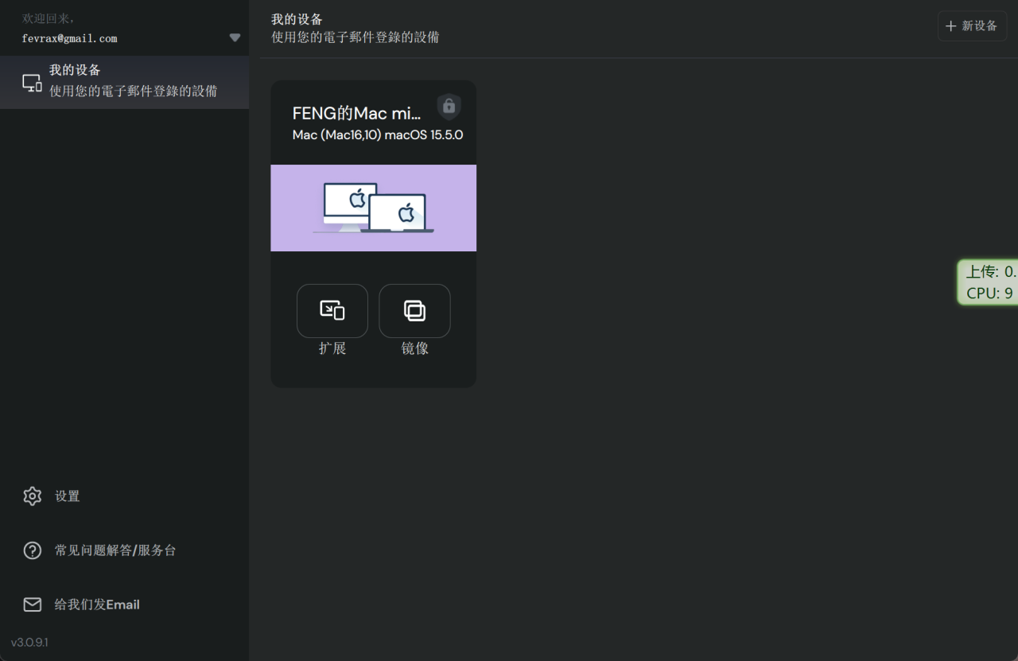Screen dimensions: 1018x661
Task: Select the FENG的Mac mi... device title
Action: [356, 113]
